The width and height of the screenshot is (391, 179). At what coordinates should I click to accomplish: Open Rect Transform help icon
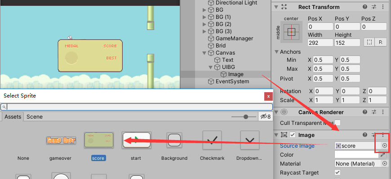(x=365, y=7)
